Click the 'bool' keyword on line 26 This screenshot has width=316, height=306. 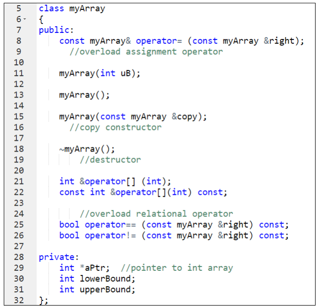69,236
